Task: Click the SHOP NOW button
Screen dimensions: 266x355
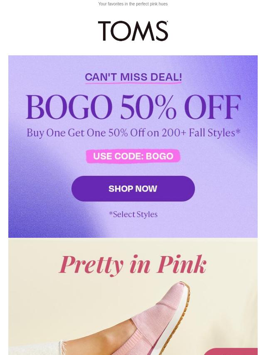Action: tap(133, 189)
